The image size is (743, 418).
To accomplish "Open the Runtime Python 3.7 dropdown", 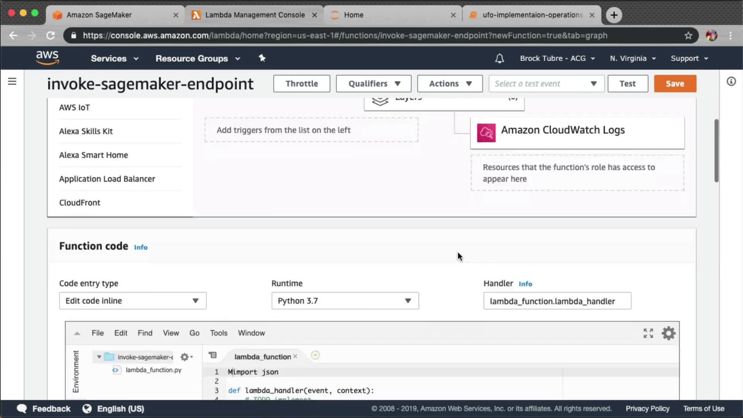I will pyautogui.click(x=345, y=301).
